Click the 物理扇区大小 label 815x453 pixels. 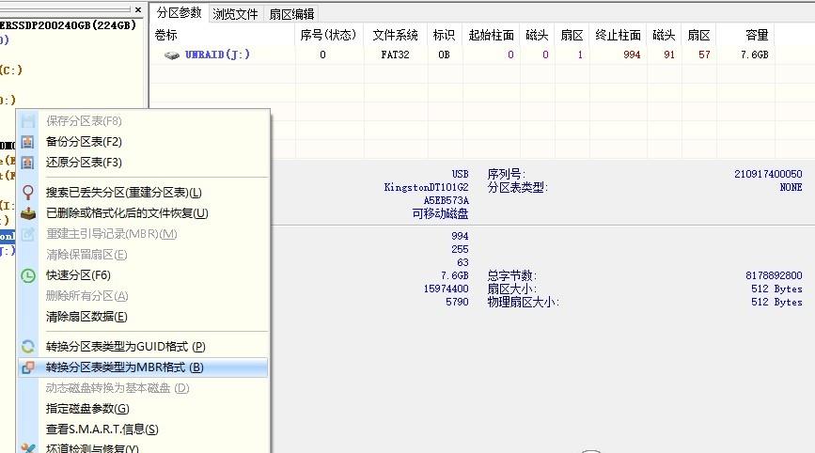click(523, 302)
